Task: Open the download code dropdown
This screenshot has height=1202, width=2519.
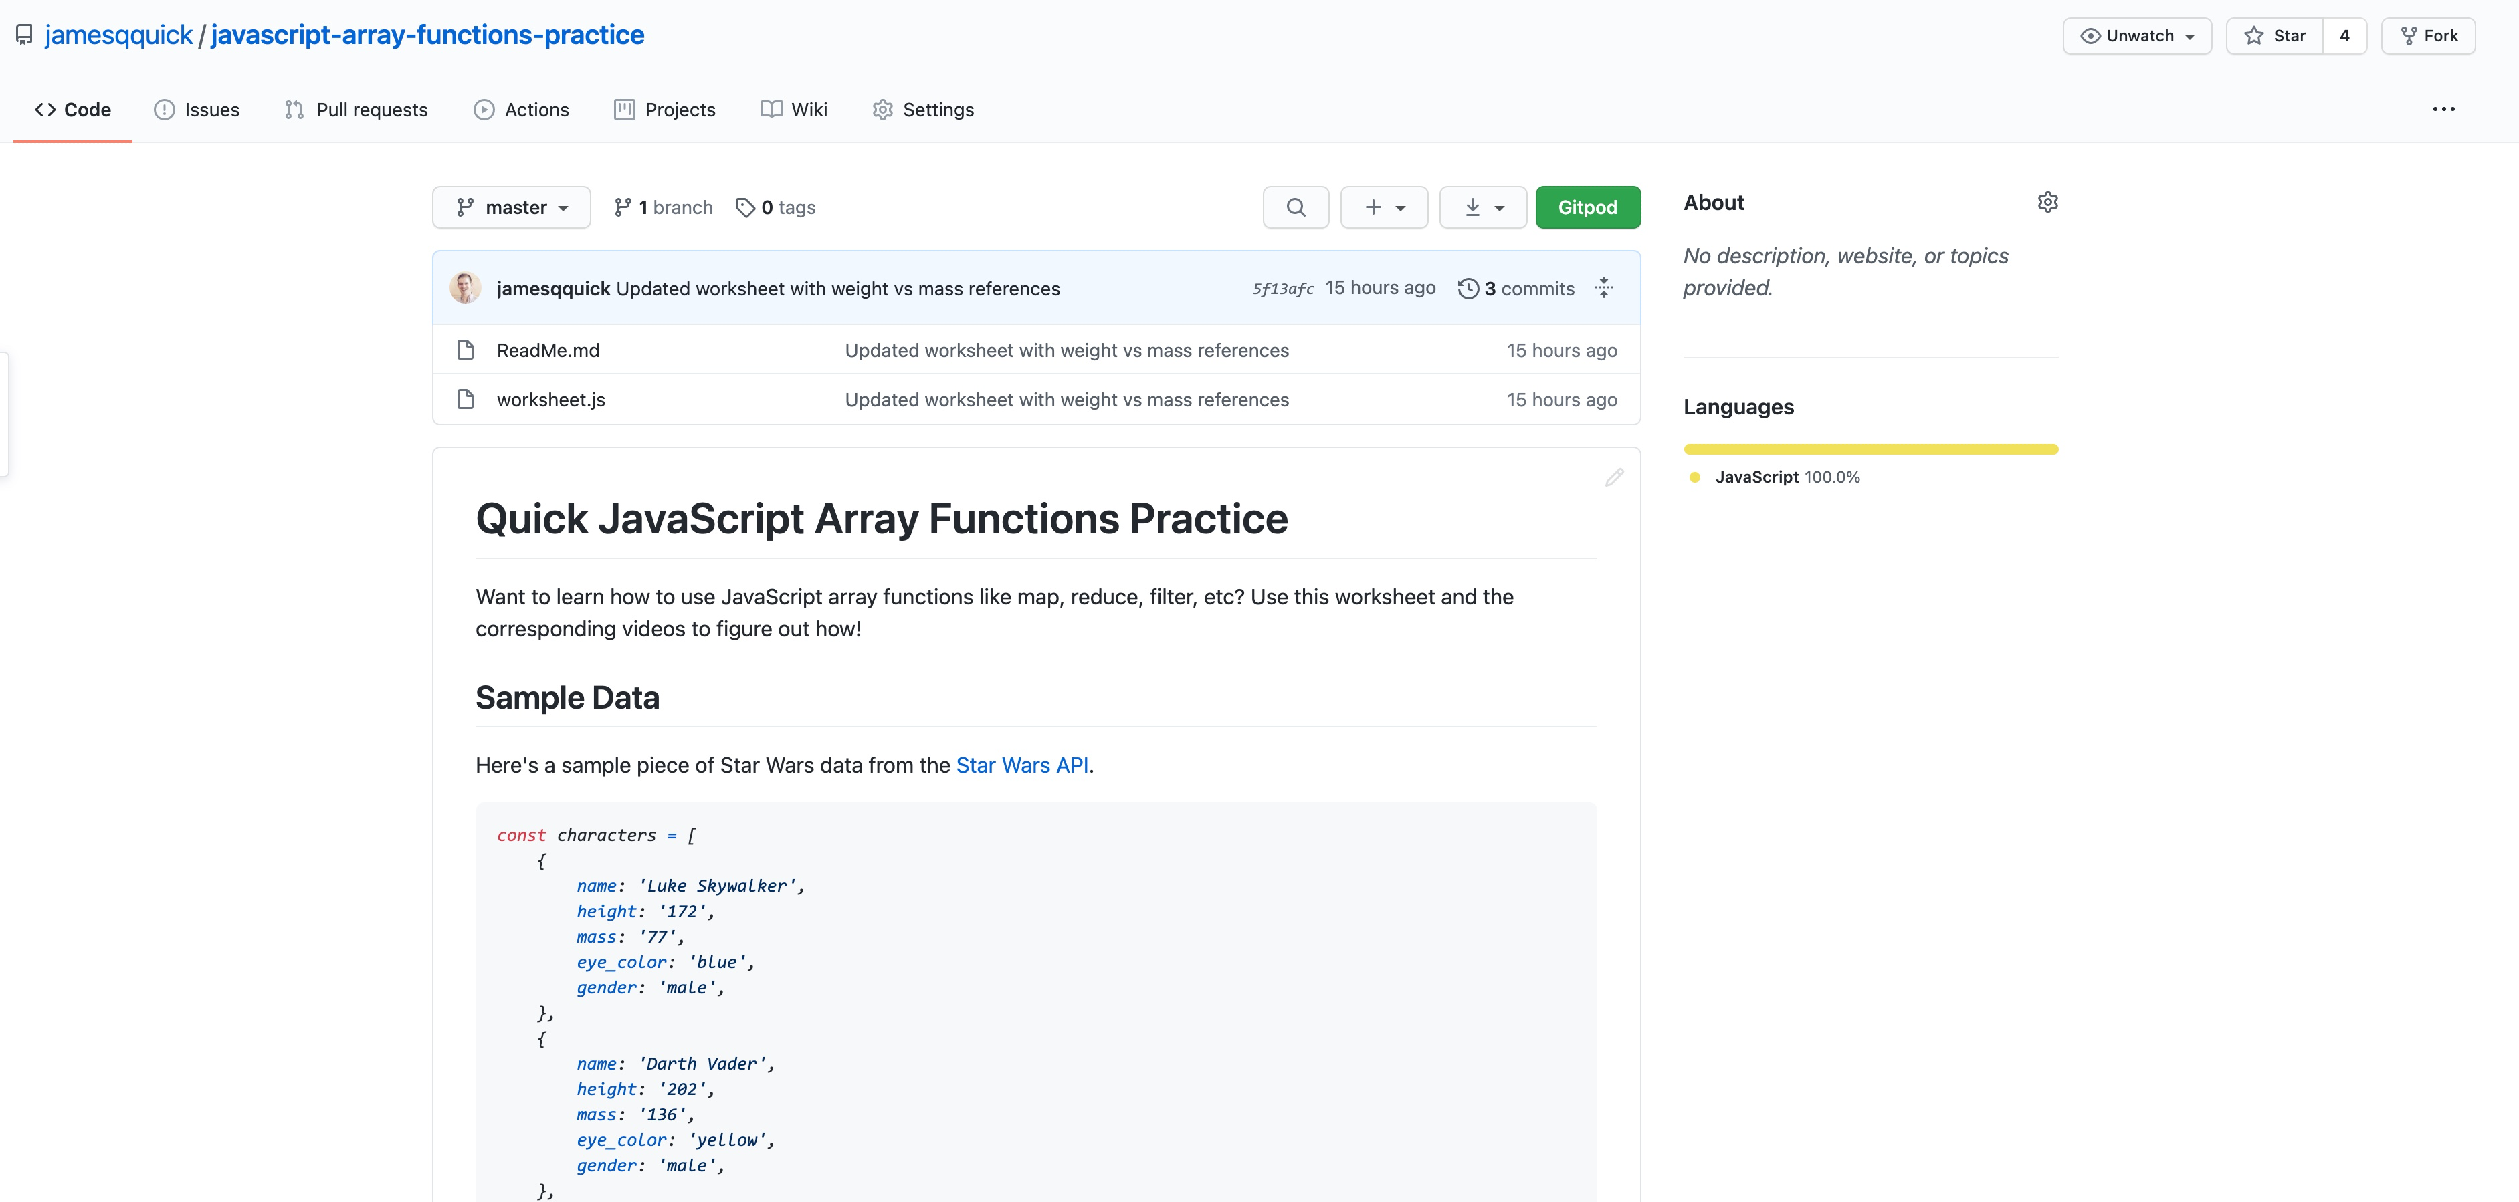Action: click(x=1482, y=207)
